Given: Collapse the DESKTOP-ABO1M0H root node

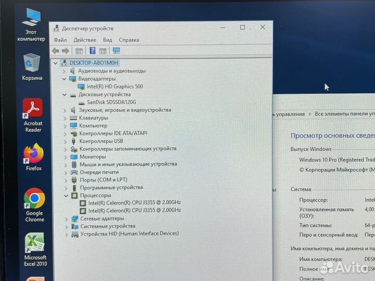Looking at the screenshot, I should [x=56, y=63].
